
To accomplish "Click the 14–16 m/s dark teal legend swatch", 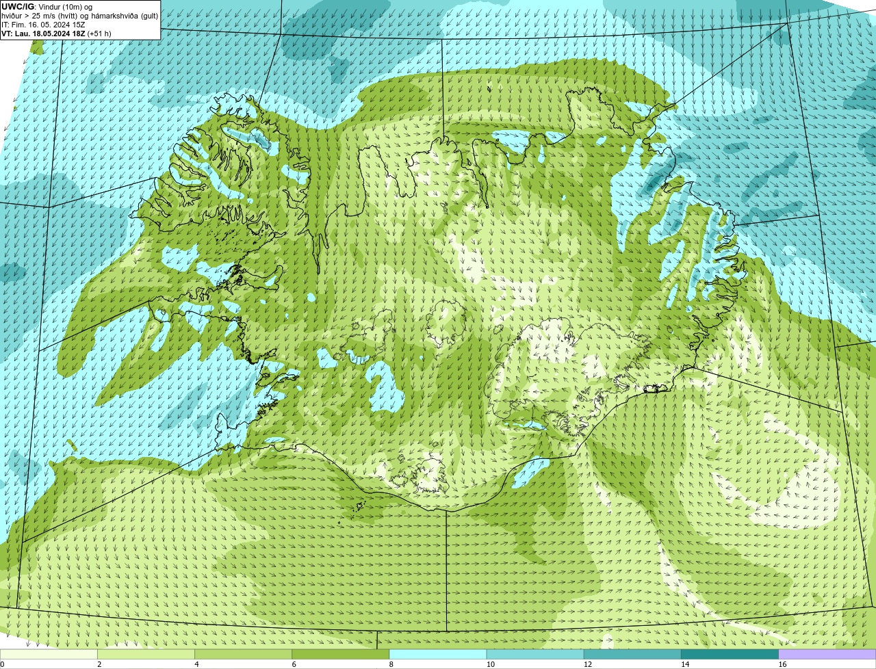I will pyautogui.click(x=730, y=655).
